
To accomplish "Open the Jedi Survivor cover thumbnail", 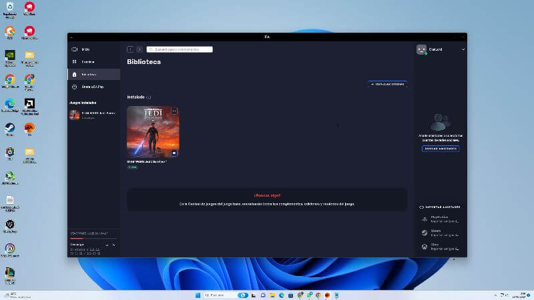I will point(153,132).
